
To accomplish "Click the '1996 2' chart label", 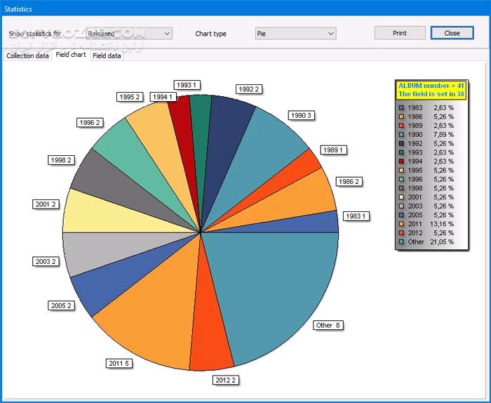I will [90, 122].
